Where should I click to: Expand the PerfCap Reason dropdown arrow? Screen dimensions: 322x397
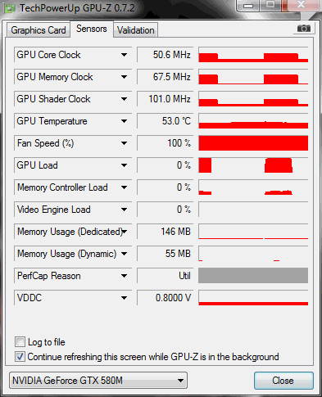pyautogui.click(x=124, y=276)
